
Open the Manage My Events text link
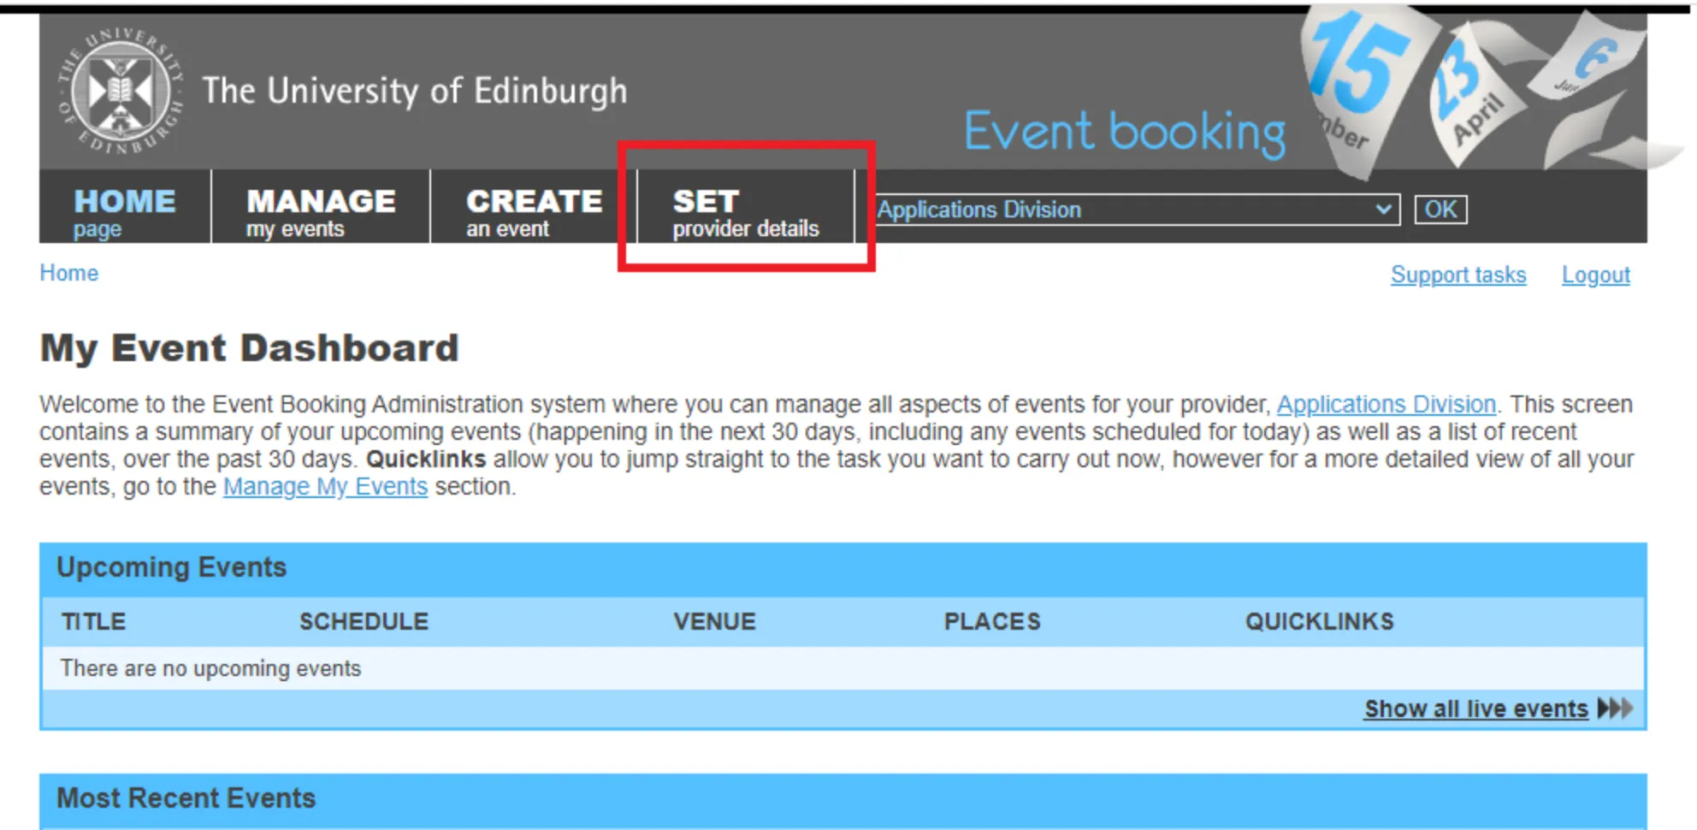(x=325, y=486)
